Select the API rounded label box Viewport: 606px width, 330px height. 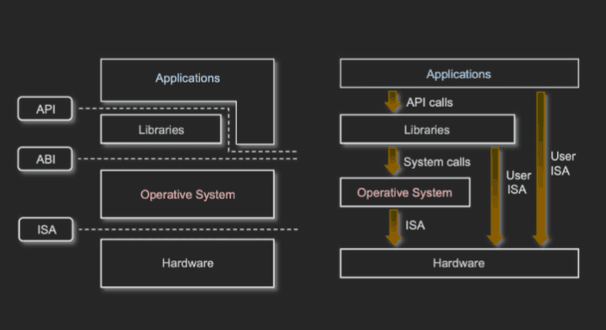pos(45,109)
